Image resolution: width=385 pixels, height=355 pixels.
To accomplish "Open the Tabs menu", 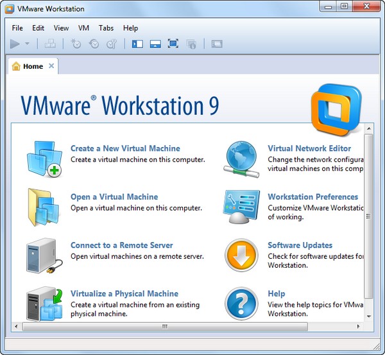I will point(106,28).
